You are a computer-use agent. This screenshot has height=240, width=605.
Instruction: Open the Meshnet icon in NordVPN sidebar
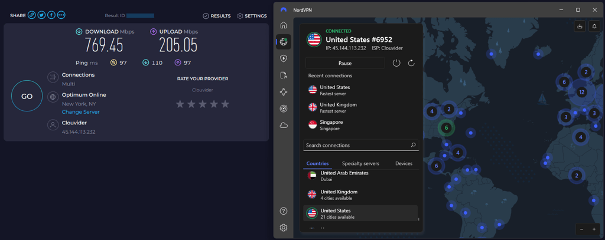pos(284,91)
